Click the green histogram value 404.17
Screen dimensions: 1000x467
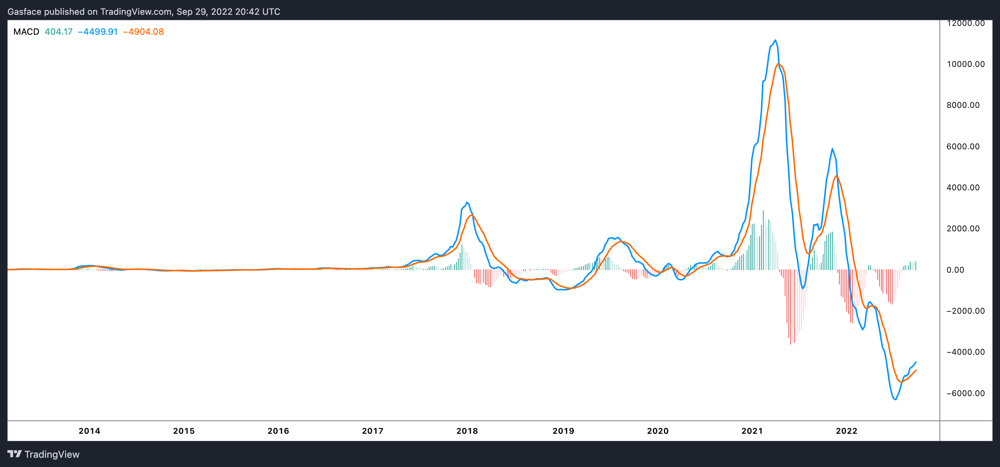[x=59, y=32]
